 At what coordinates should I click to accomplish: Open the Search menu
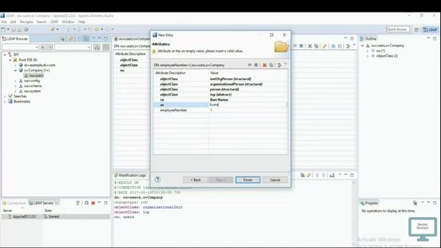(41, 22)
